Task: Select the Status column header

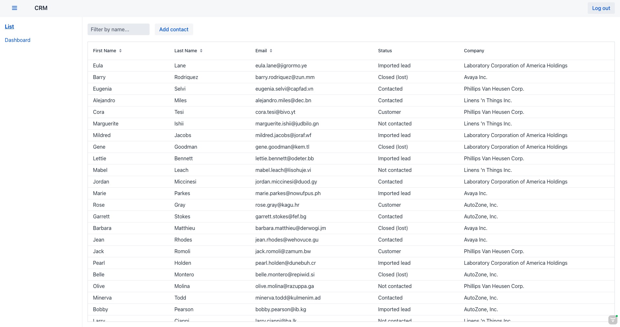Action: pos(385,51)
